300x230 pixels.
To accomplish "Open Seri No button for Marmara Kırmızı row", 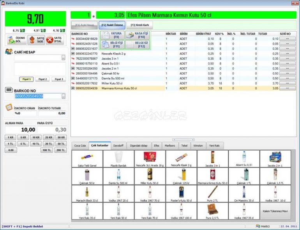I will [288, 88].
